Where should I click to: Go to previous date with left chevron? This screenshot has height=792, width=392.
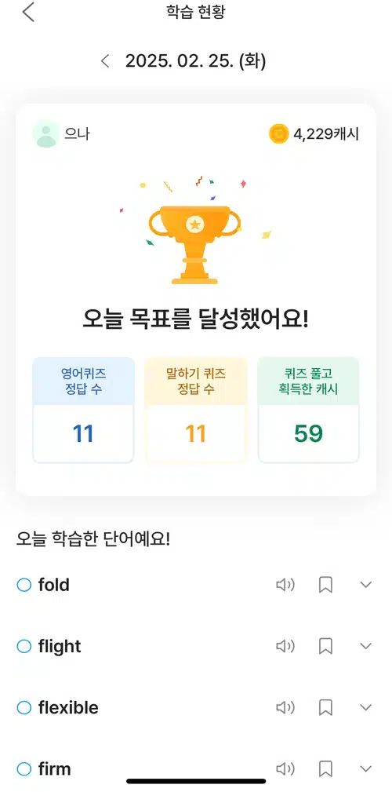coord(105,62)
